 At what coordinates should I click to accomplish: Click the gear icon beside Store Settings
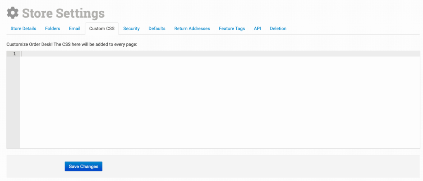(13, 13)
